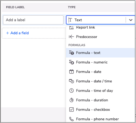This screenshot has height=123, width=136.
Task: Click the Formula text sigma icon
Action: [72, 53]
